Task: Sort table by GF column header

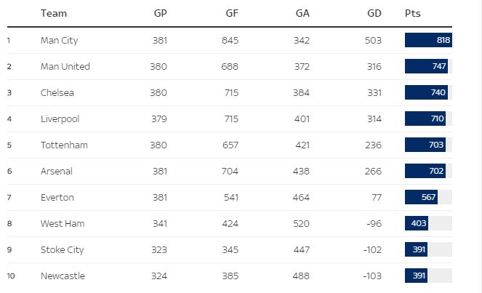Action: point(231,14)
